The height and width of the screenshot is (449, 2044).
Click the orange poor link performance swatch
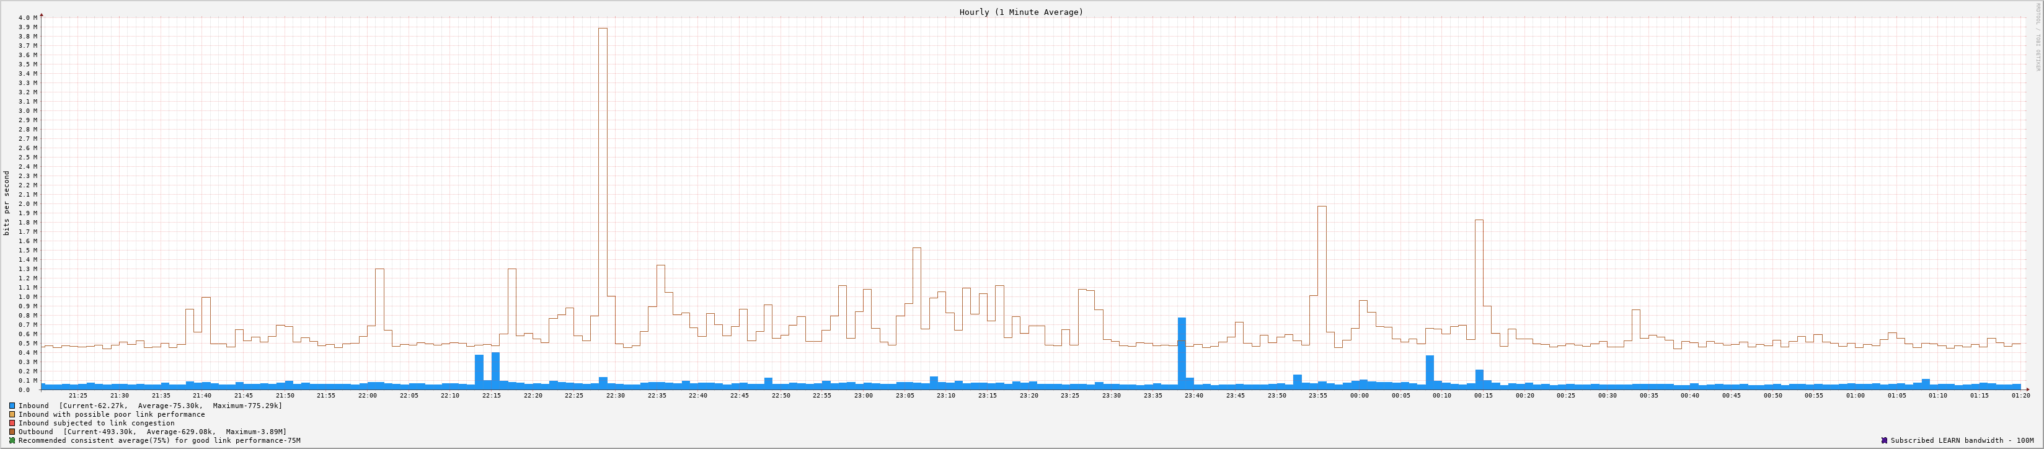coord(12,414)
